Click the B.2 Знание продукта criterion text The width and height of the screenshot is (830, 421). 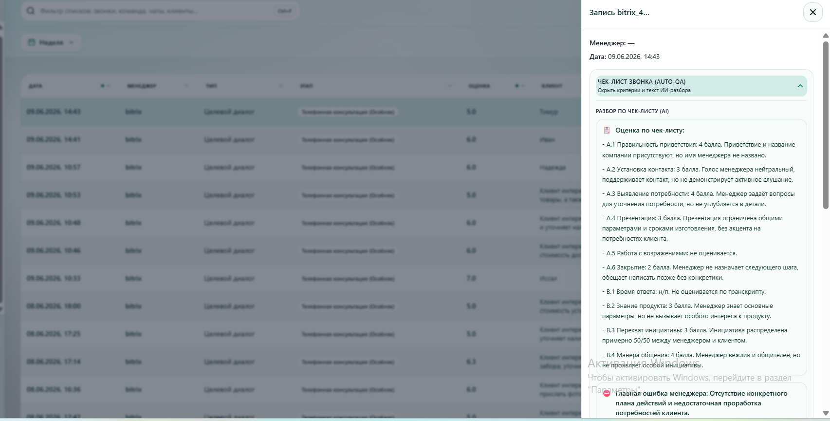(x=687, y=311)
